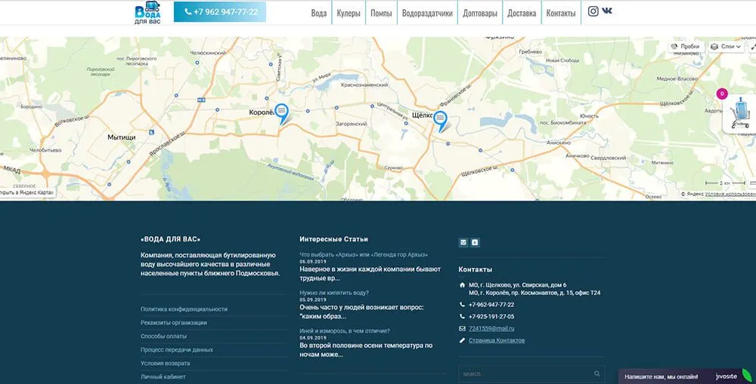Open the Страница Контактов link
This screenshot has width=756, height=384.
(497, 340)
